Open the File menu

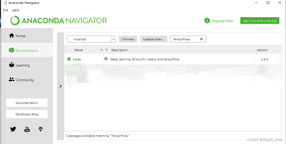click(6, 10)
